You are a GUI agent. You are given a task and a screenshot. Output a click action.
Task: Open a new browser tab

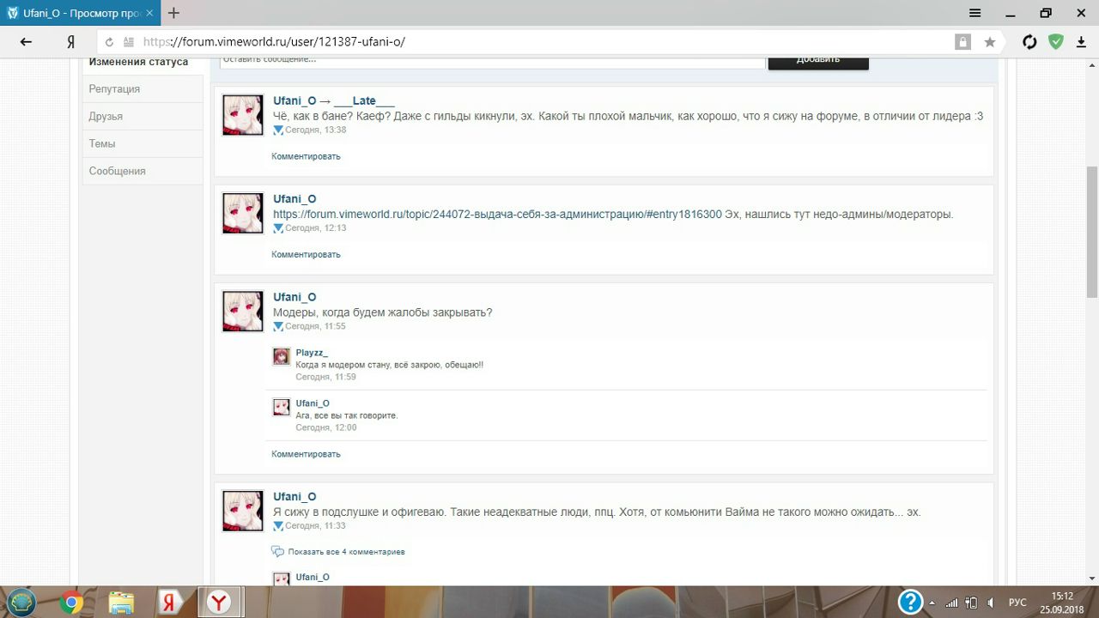[173, 13]
